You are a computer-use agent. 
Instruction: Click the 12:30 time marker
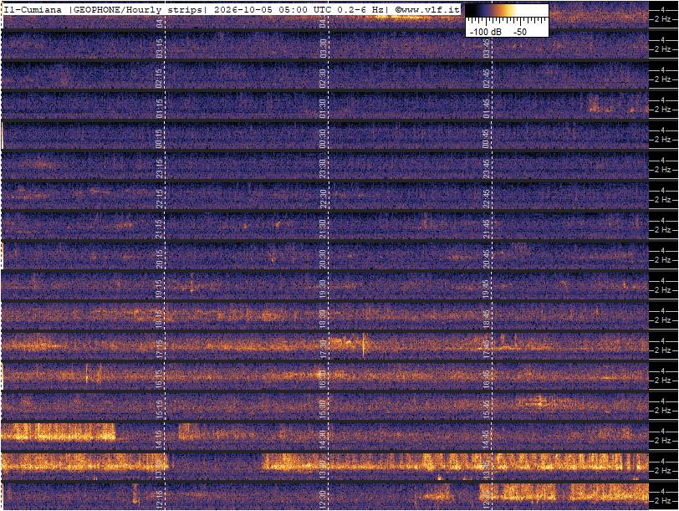323,500
